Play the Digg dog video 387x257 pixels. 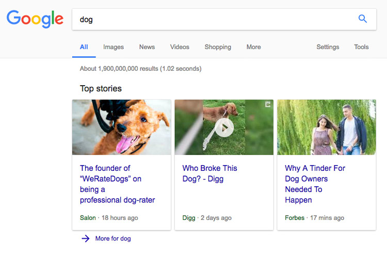pyautogui.click(x=224, y=127)
